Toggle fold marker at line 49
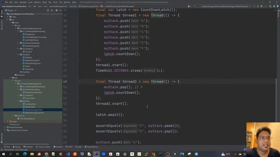Image resolution: width=280 pixels, height=157 pixels. (78, 82)
